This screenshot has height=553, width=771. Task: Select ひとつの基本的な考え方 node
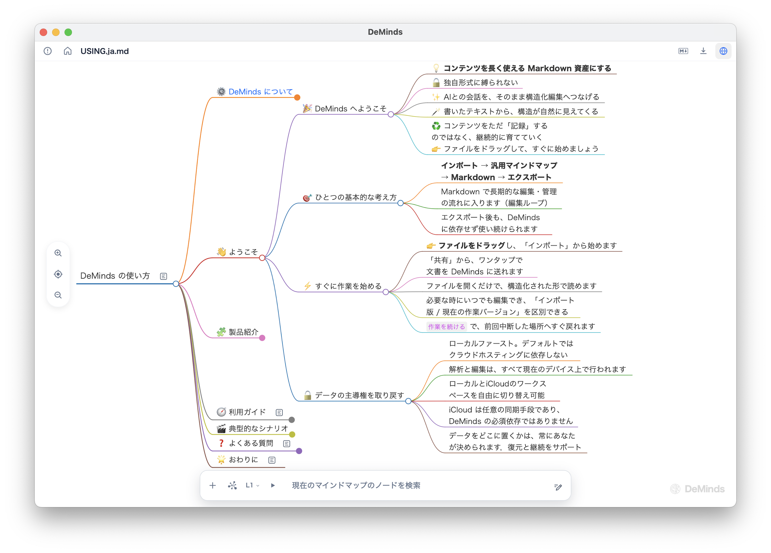(x=350, y=197)
